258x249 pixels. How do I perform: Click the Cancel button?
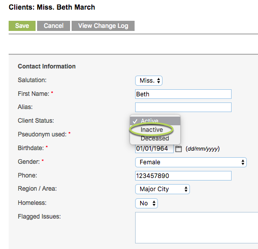coord(53,26)
